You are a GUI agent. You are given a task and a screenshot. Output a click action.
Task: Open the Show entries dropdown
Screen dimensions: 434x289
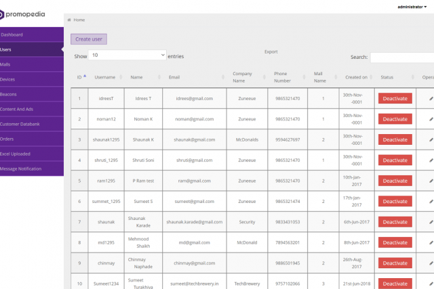[127, 55]
